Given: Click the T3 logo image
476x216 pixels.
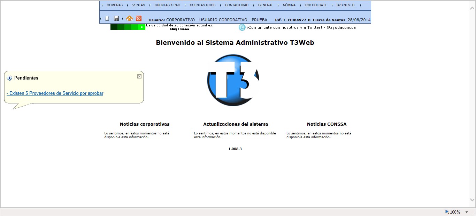Looking at the screenshot, I should point(233,80).
